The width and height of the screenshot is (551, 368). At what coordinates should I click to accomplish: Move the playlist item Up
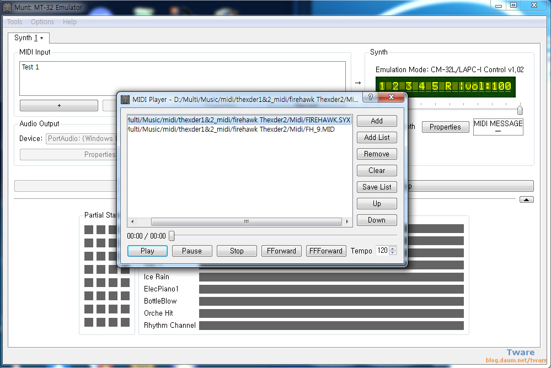coord(377,203)
